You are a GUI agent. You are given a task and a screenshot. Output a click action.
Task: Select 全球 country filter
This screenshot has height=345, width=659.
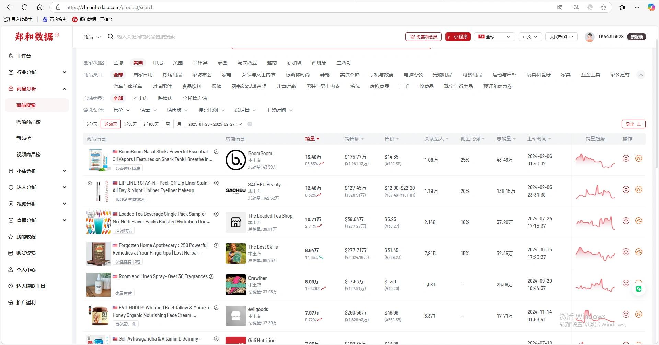pyautogui.click(x=118, y=63)
